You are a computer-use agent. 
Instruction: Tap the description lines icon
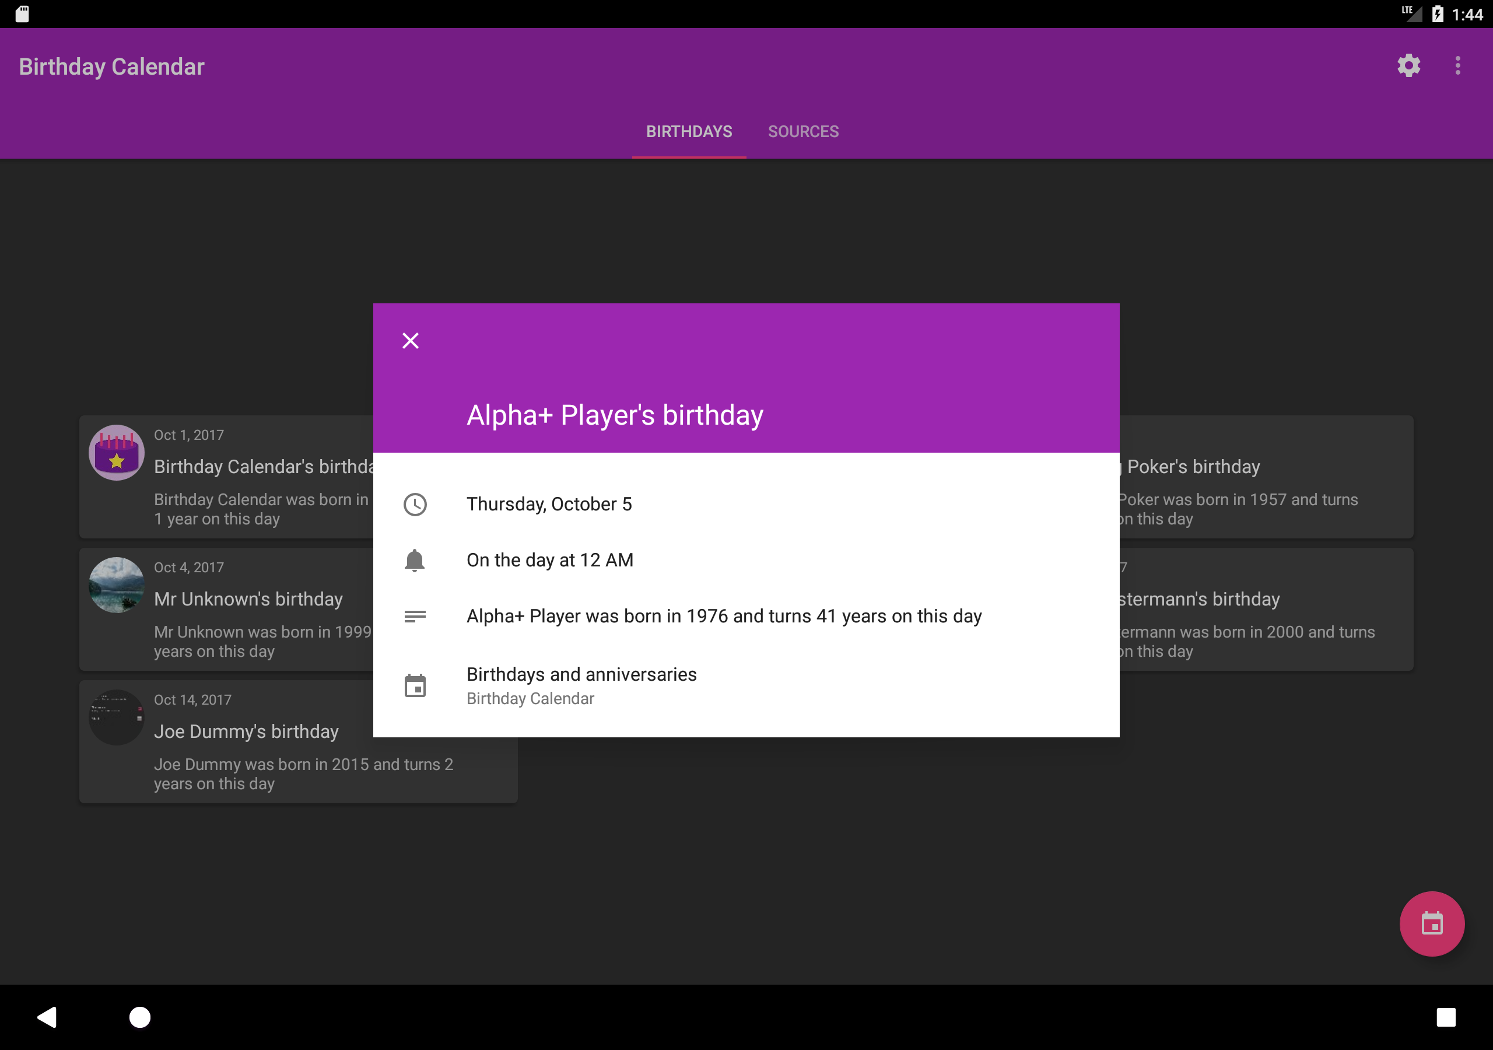pos(415,616)
